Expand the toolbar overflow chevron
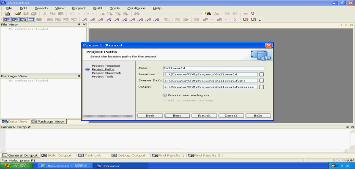355x169 pixels. (253, 14)
